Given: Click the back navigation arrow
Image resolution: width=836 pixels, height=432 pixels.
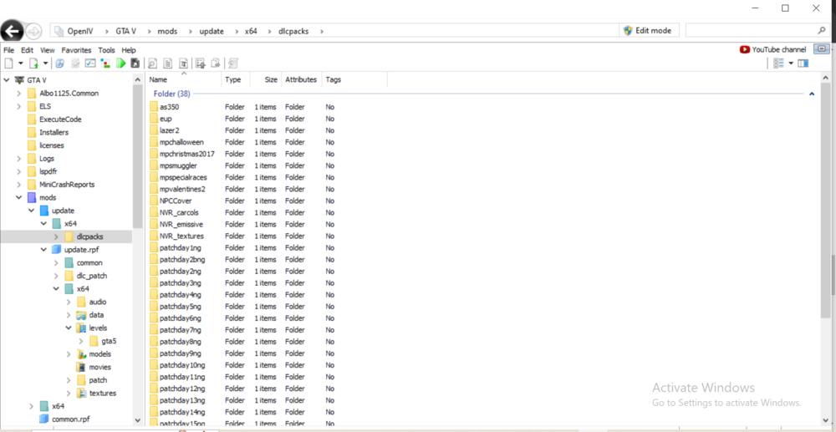Looking at the screenshot, I should [x=11, y=31].
